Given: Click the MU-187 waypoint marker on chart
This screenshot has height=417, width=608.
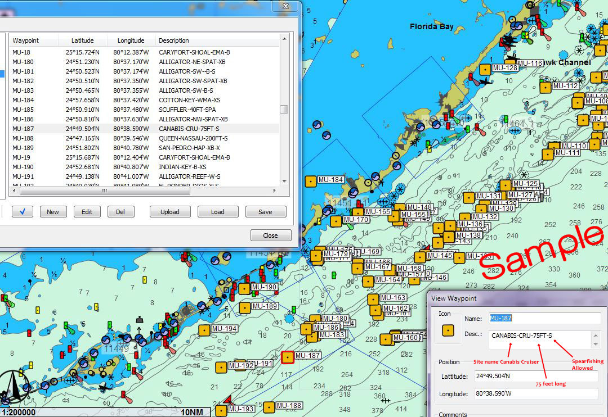Looking at the screenshot, I should pos(288,357).
